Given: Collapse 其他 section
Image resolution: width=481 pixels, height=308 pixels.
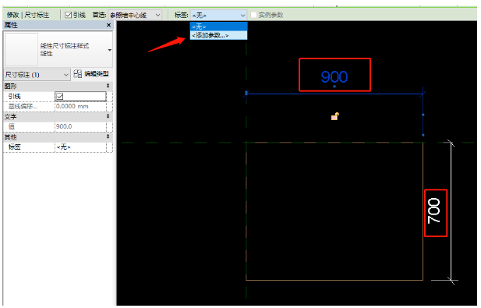Looking at the screenshot, I should [108, 136].
